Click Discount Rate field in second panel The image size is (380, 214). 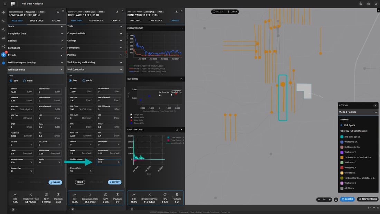(x=80, y=171)
